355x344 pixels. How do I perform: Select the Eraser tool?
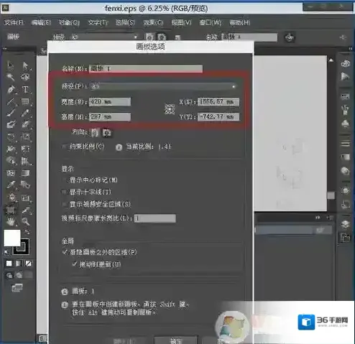pyautogui.click(x=25, y=125)
